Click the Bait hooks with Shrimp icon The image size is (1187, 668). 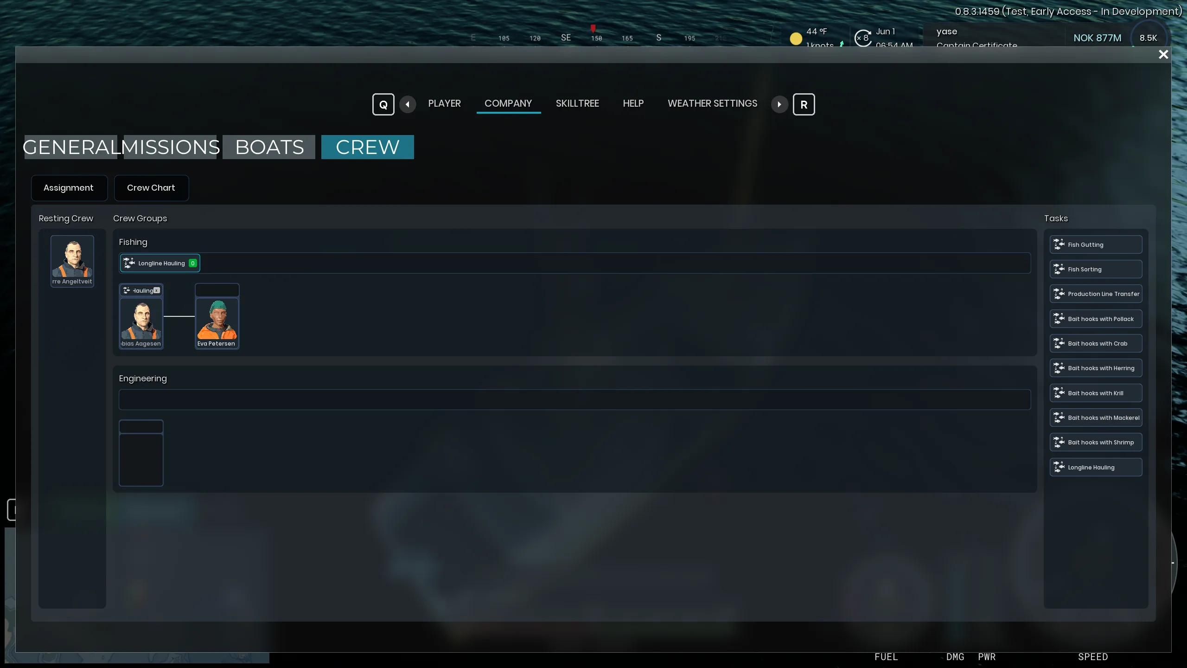(x=1059, y=442)
